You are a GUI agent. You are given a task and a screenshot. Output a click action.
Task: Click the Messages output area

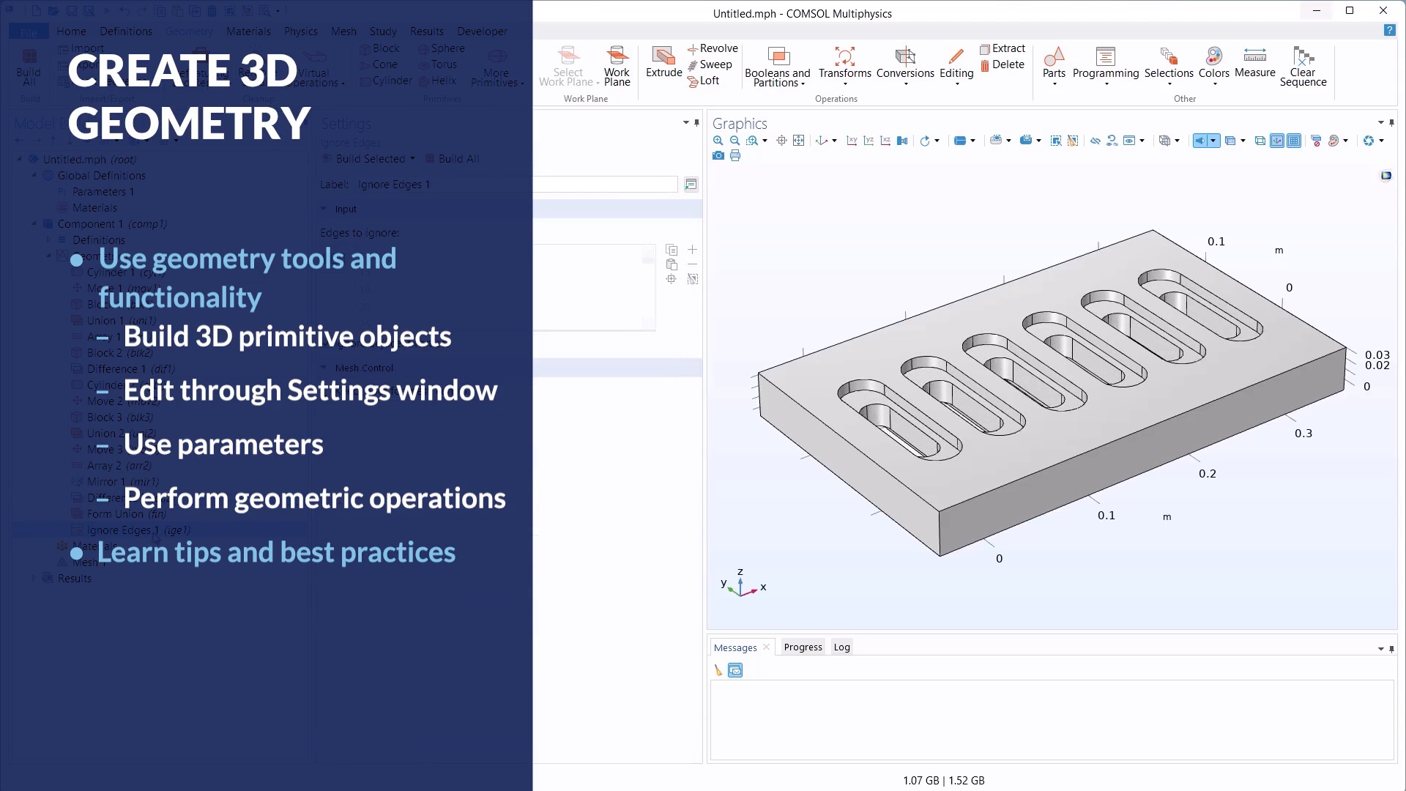point(1052,720)
